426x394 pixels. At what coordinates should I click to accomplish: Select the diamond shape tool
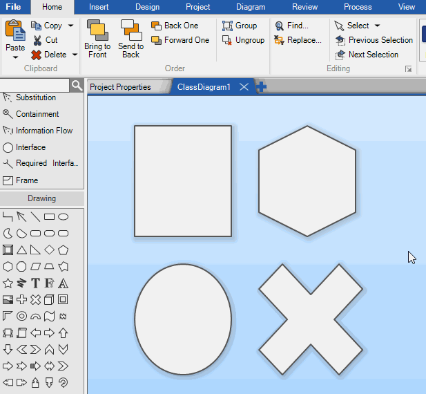49,250
